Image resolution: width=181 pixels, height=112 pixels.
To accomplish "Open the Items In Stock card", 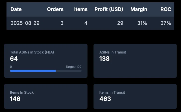I will [46, 96].
